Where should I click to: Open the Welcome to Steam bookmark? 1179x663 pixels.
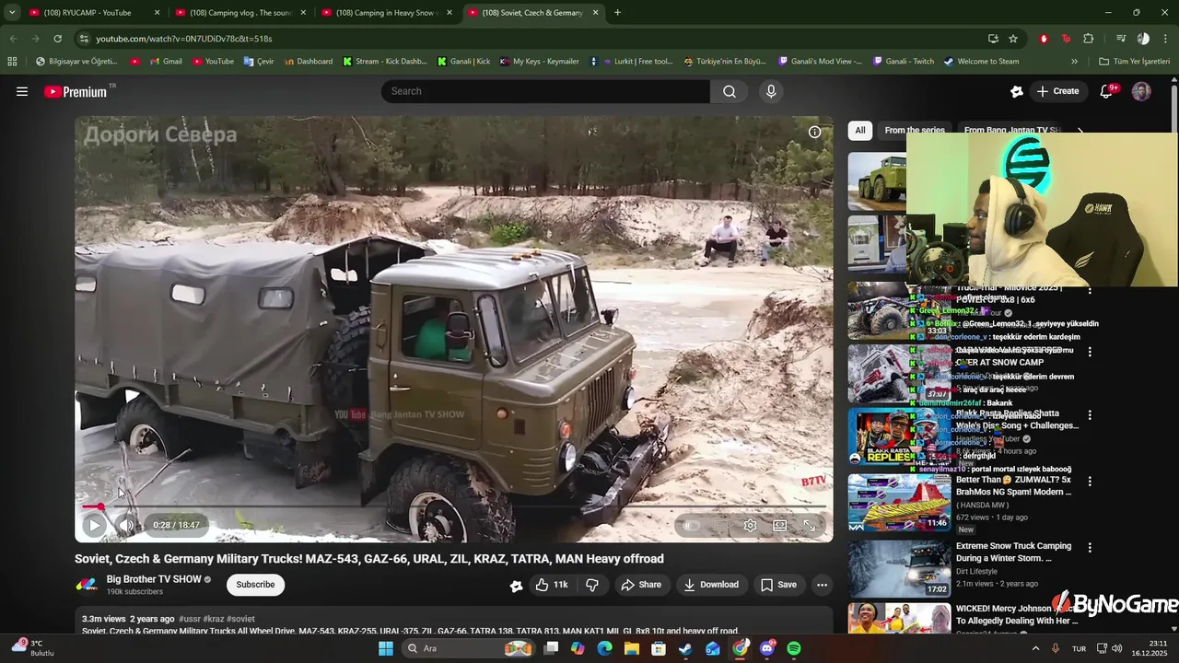(981, 62)
